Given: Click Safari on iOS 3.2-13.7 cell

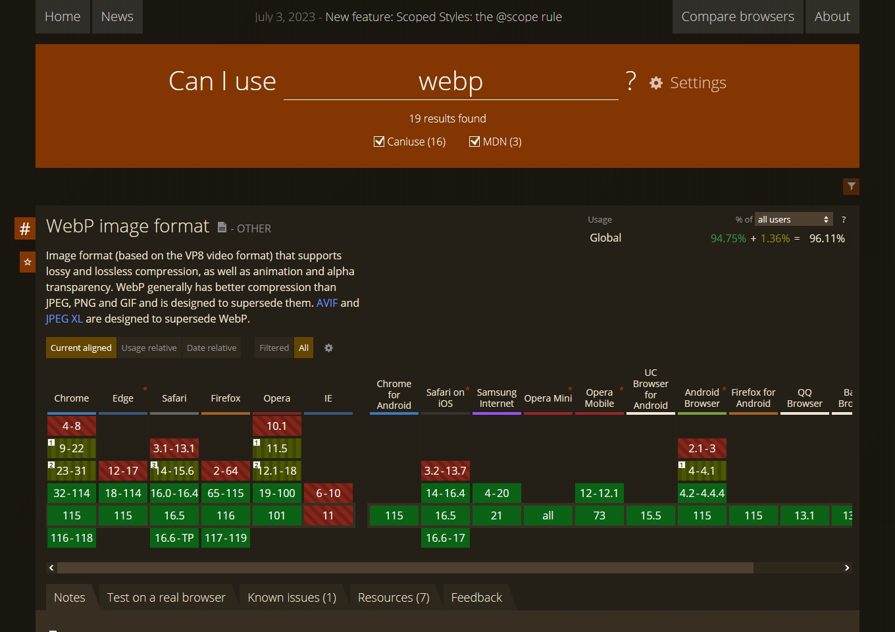Looking at the screenshot, I should (446, 471).
